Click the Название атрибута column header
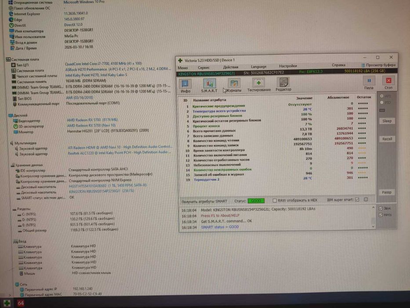 pyautogui.click(x=210, y=100)
